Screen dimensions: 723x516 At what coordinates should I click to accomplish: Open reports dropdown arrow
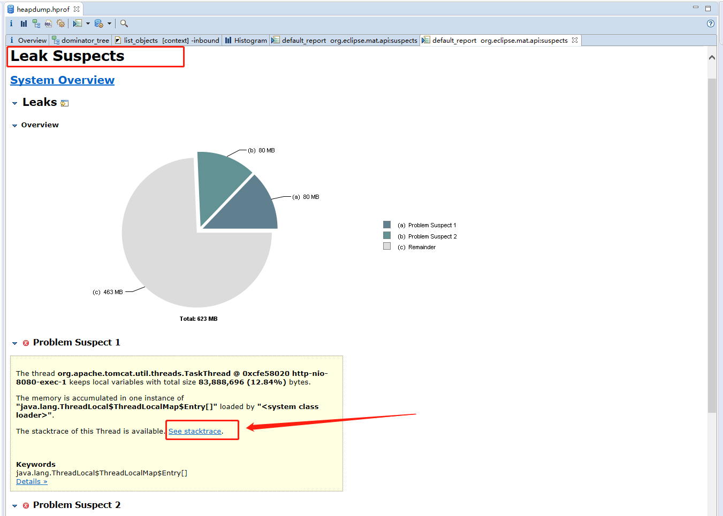(88, 24)
